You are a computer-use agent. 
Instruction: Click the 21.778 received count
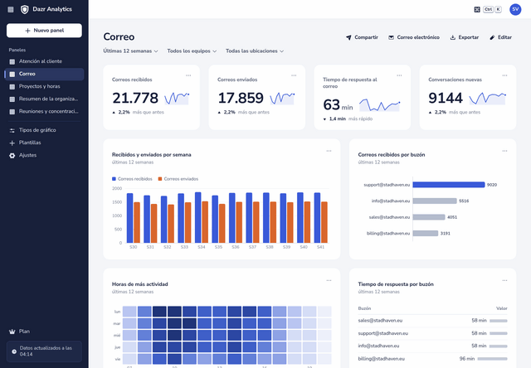point(135,98)
